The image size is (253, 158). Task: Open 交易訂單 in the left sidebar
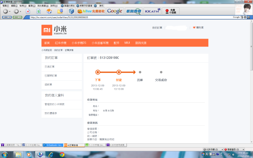tap(49, 67)
